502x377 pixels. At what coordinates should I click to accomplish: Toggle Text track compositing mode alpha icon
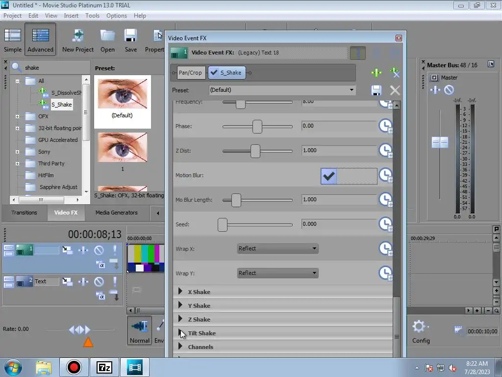tap(100, 296)
